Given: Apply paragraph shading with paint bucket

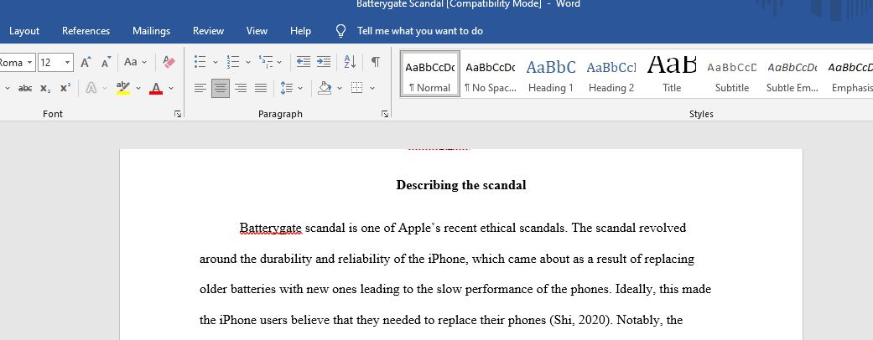Looking at the screenshot, I should pos(325,88).
